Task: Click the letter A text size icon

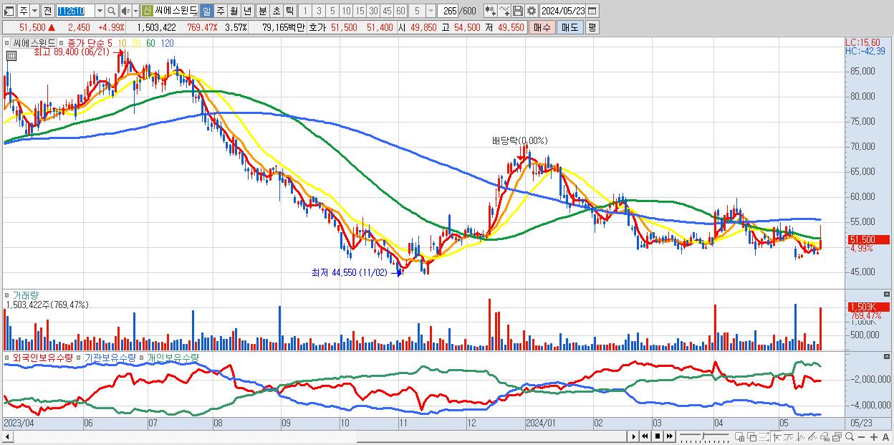Action: (x=886, y=436)
